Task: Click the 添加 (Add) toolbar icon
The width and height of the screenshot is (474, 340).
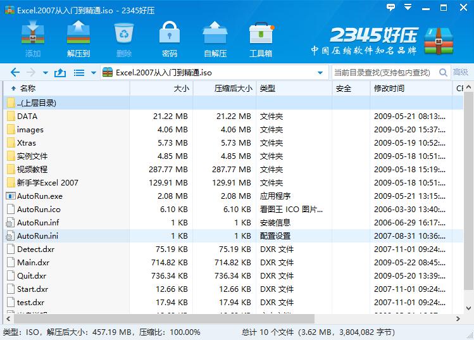Action: pos(33,33)
